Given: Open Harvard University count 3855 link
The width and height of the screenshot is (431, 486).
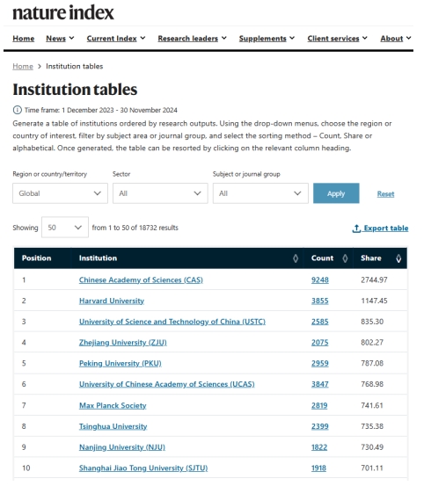Looking at the screenshot, I should click(x=319, y=301).
